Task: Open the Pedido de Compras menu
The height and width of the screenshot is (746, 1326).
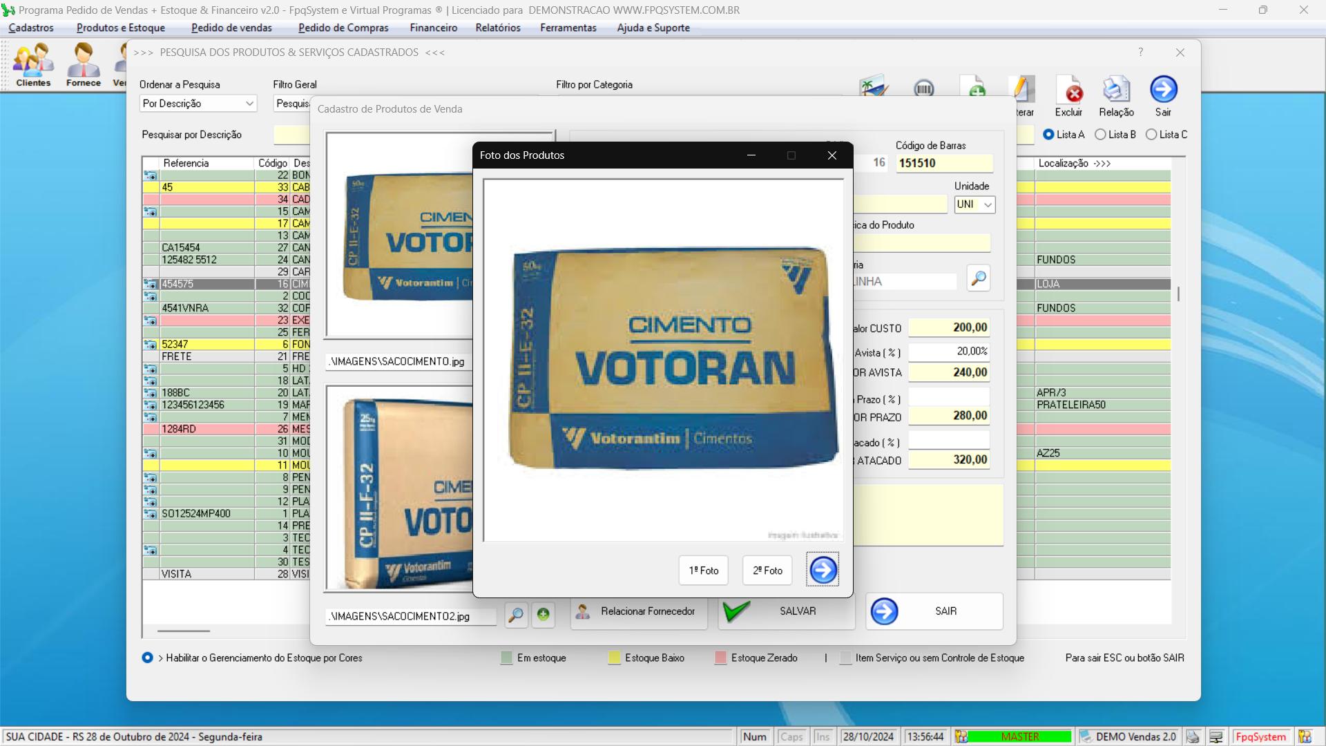Action: (343, 28)
